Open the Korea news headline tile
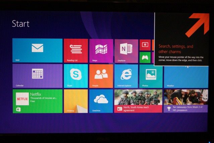 point(138,101)
